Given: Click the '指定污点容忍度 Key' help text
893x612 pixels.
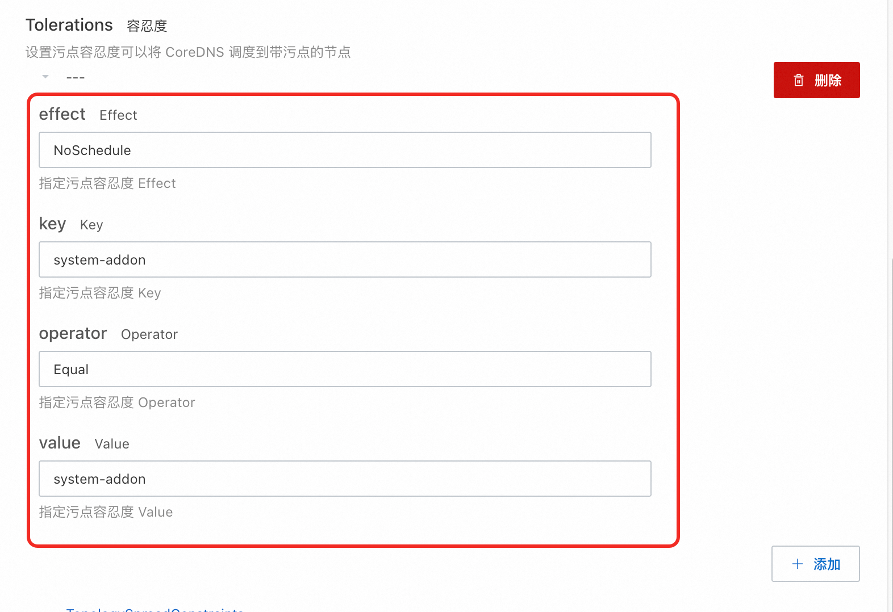Looking at the screenshot, I should tap(100, 293).
